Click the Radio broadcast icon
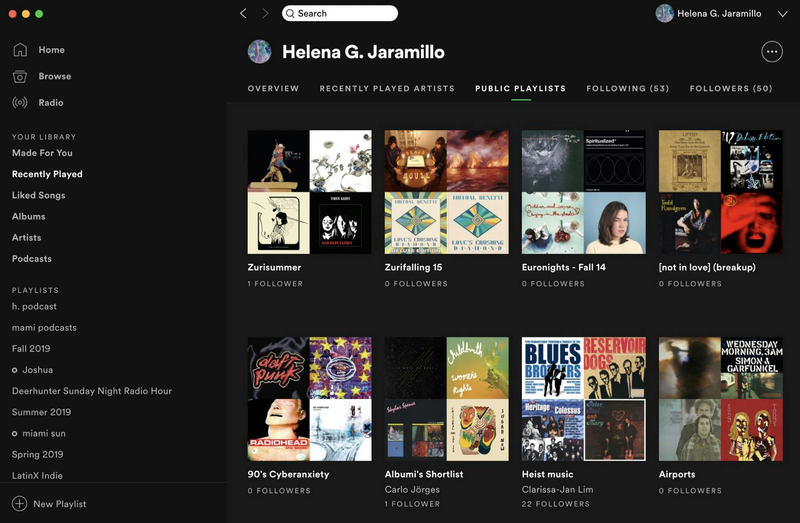 click(x=20, y=103)
